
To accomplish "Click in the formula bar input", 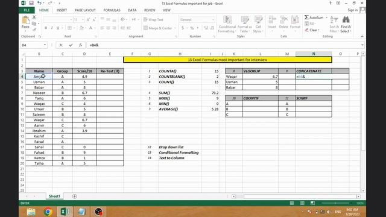I will pyautogui.click(x=223, y=45).
